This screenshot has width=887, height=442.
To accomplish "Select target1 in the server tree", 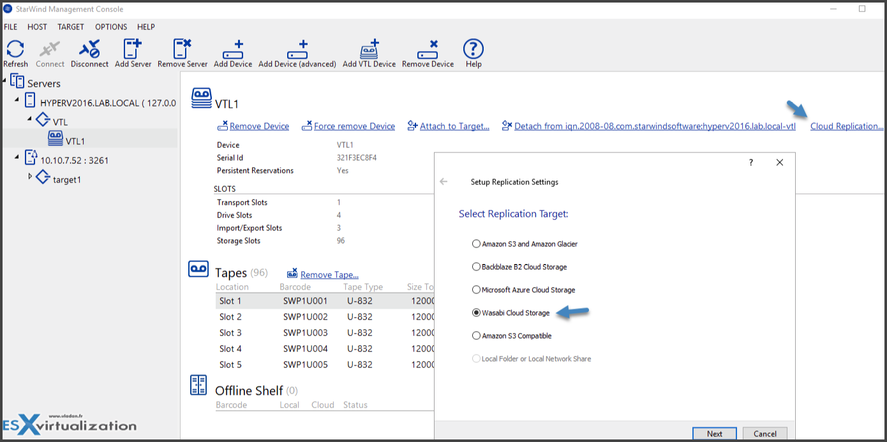I will [67, 180].
